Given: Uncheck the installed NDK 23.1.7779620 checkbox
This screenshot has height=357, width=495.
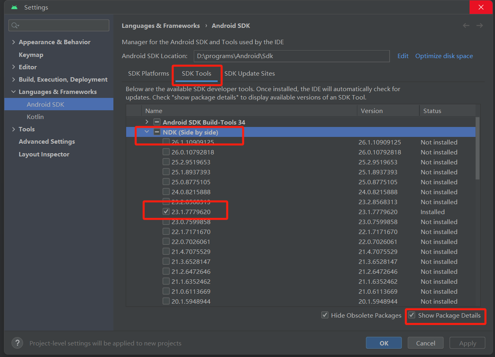Looking at the screenshot, I should click(x=166, y=212).
